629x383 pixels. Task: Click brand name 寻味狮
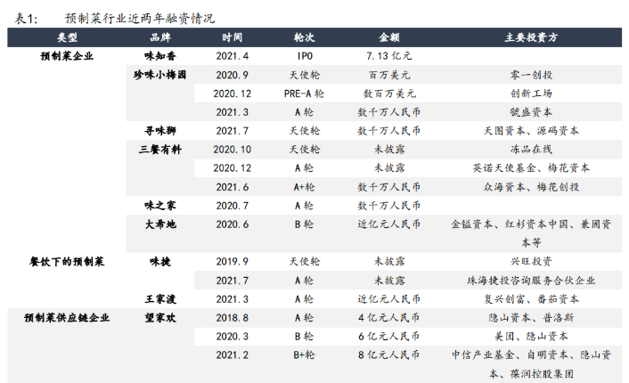pyautogui.click(x=160, y=131)
